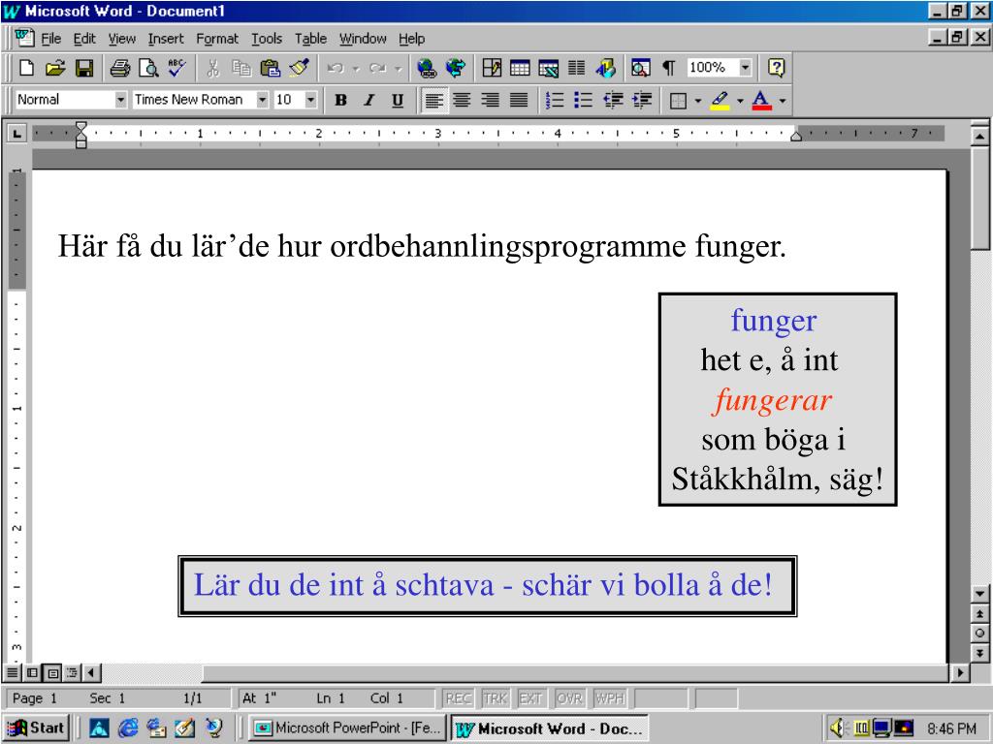Insert Excel Worksheet icon
The image size is (993, 744).
pyautogui.click(x=549, y=67)
